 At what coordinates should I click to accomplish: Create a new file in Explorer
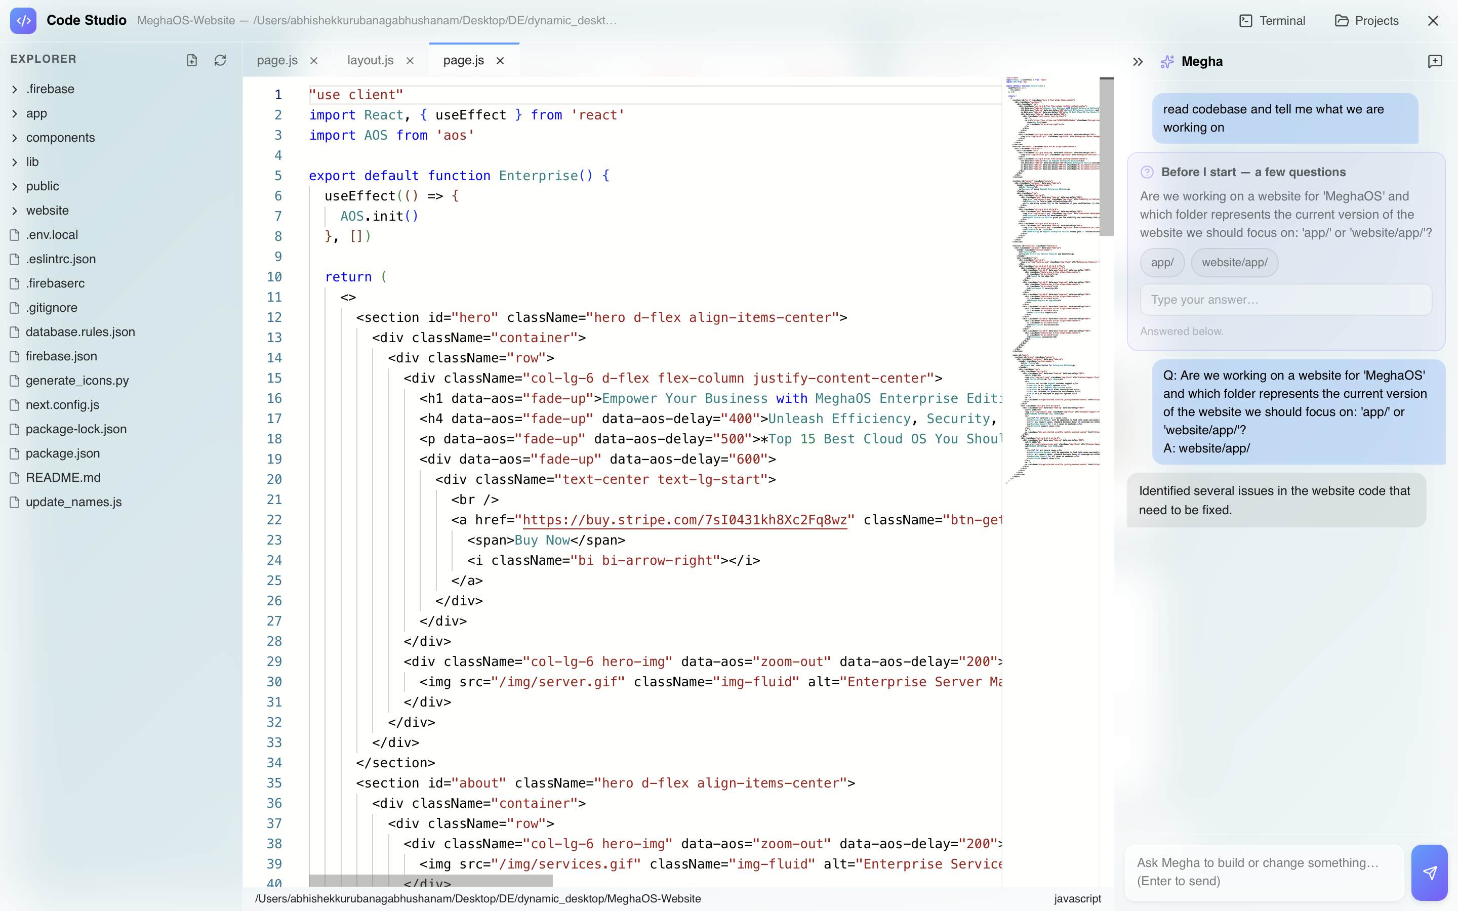click(x=191, y=60)
